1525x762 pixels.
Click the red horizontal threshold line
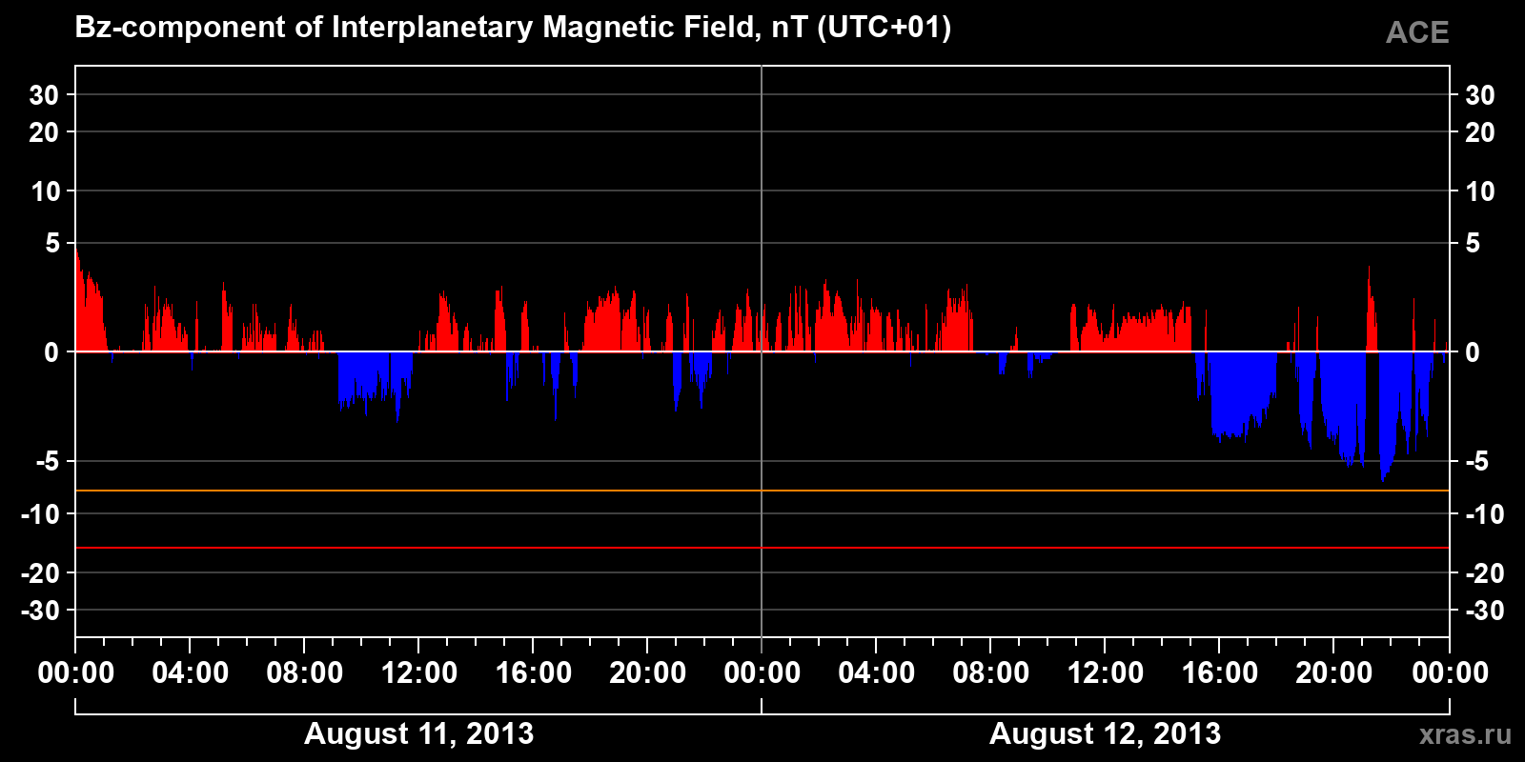point(762,548)
